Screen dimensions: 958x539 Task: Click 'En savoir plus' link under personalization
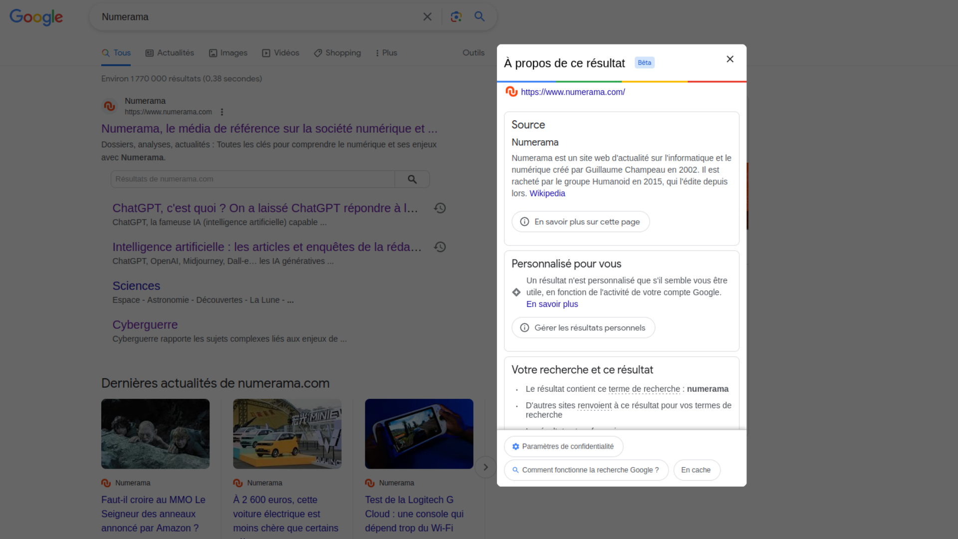(552, 304)
